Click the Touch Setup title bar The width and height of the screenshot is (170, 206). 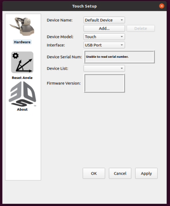85,6
